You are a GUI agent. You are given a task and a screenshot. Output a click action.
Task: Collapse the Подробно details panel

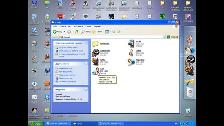click(86, 89)
